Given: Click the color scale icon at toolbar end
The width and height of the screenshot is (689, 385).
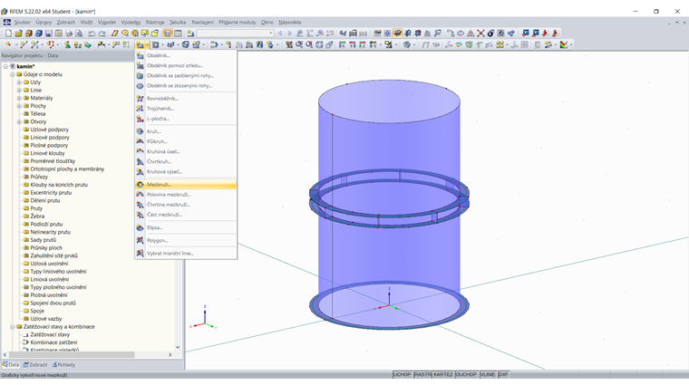Looking at the screenshot, I should tap(563, 44).
